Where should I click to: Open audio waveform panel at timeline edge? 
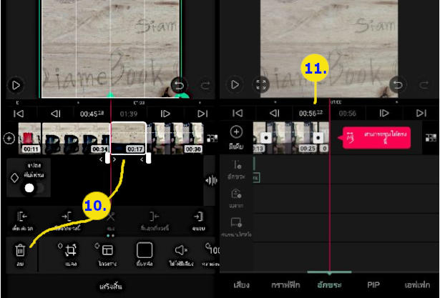tap(211, 181)
